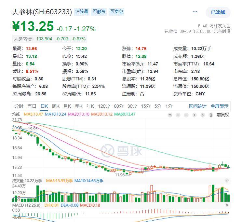Click the 19.95 high marker on chart

point(33,129)
